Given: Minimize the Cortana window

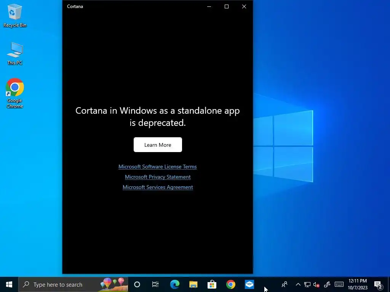Looking at the screenshot, I should (x=209, y=6).
